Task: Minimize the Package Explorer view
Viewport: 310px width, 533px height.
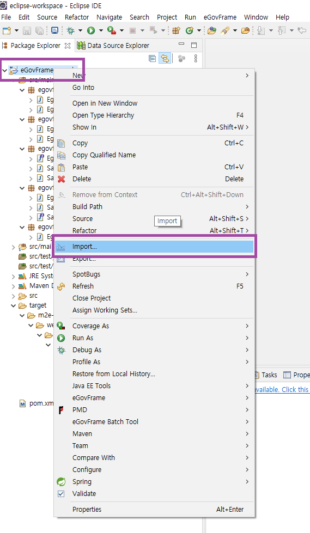Action: pos(181,44)
